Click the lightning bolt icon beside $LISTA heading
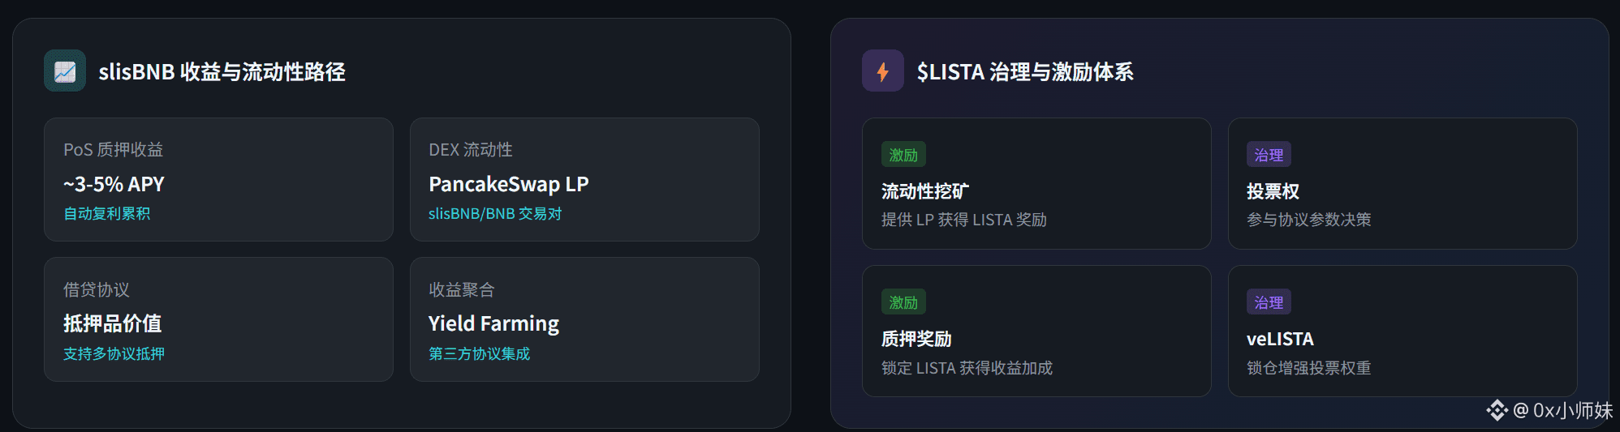Image resolution: width=1620 pixels, height=432 pixels. [882, 71]
